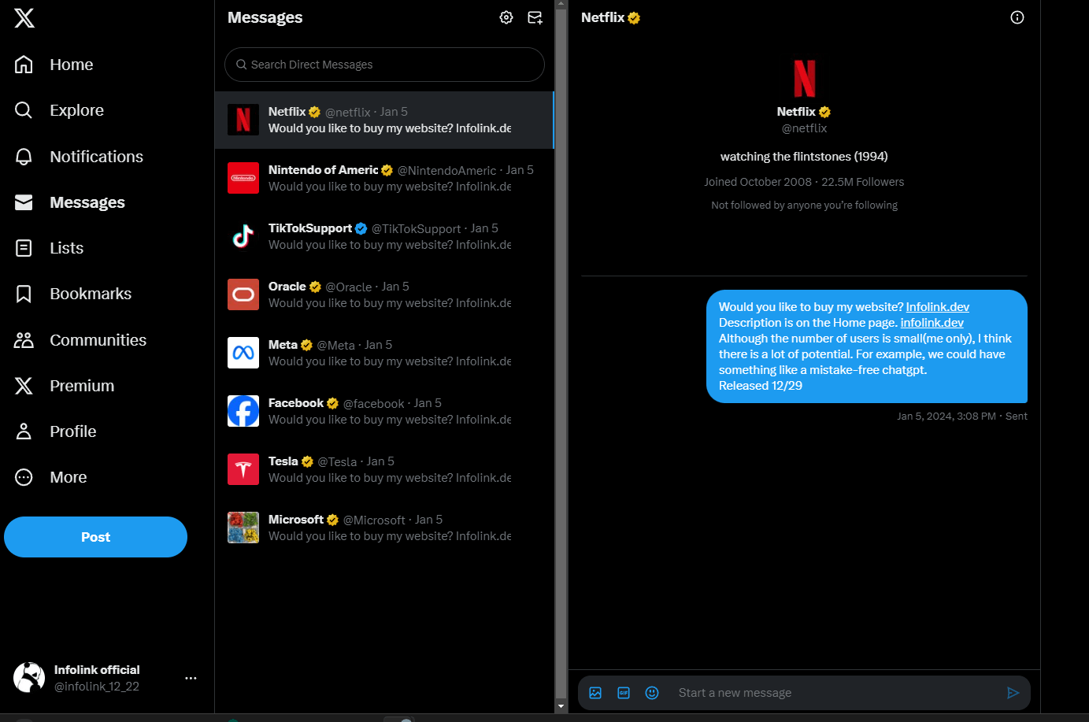
Task: Open the Meta conversation
Action: (384, 353)
